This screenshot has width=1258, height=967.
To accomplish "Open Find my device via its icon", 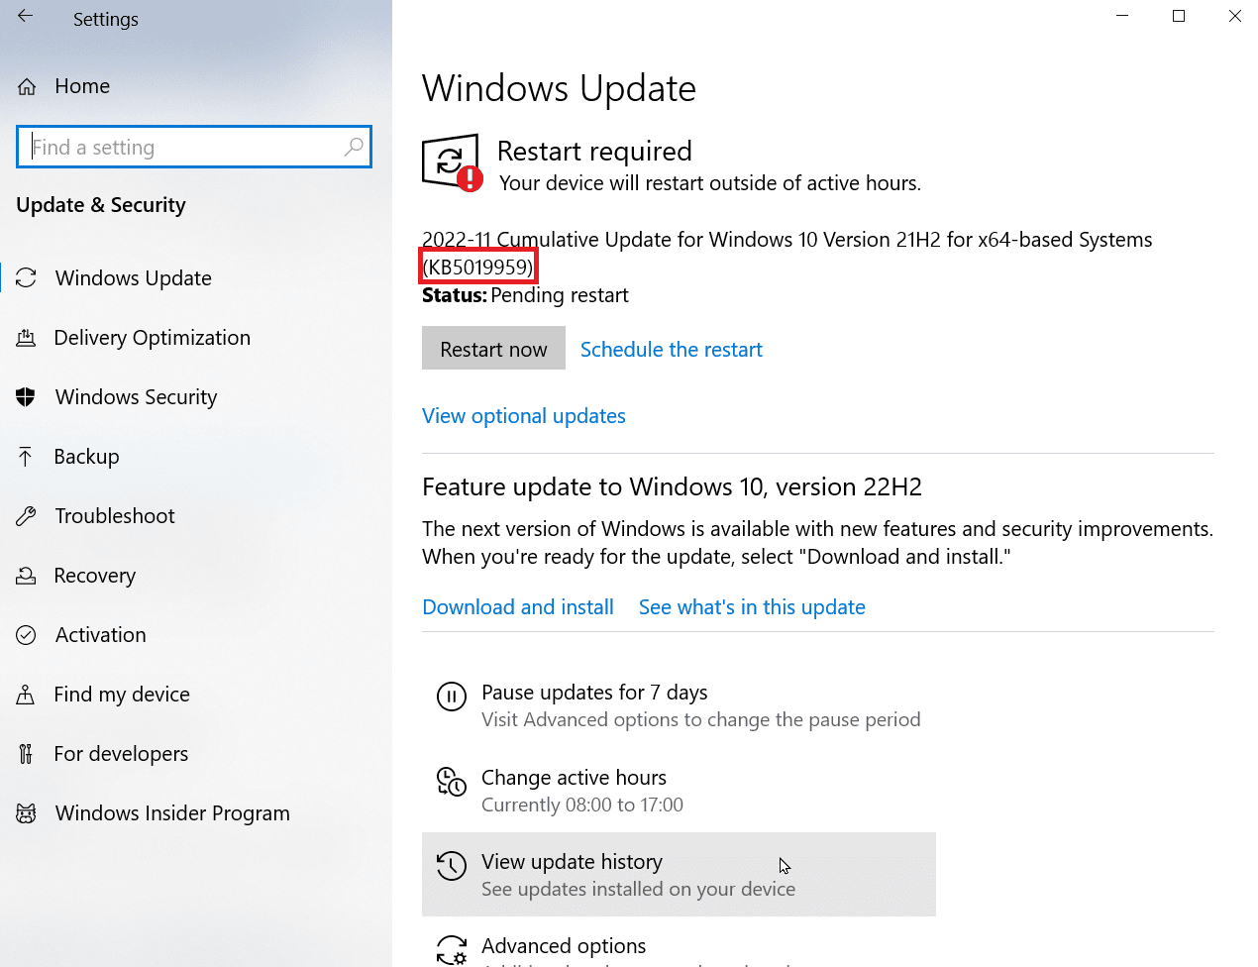I will click(27, 694).
